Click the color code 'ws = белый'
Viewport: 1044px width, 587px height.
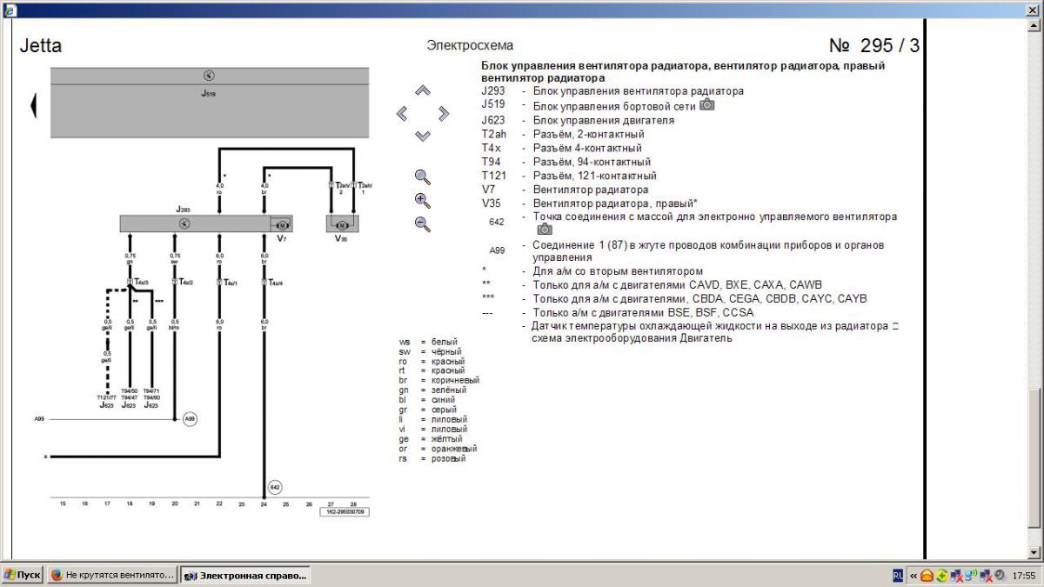428,342
